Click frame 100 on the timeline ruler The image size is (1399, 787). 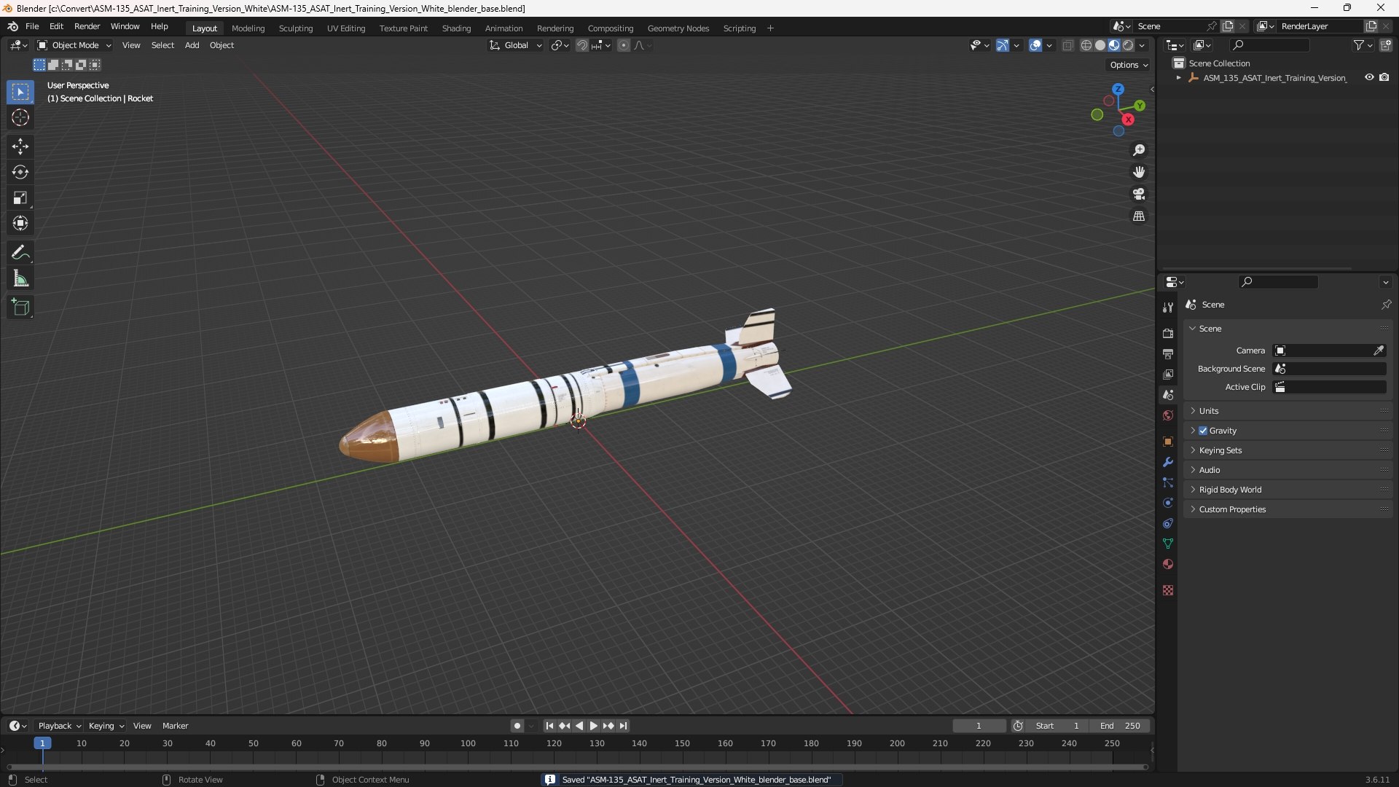pos(468,744)
